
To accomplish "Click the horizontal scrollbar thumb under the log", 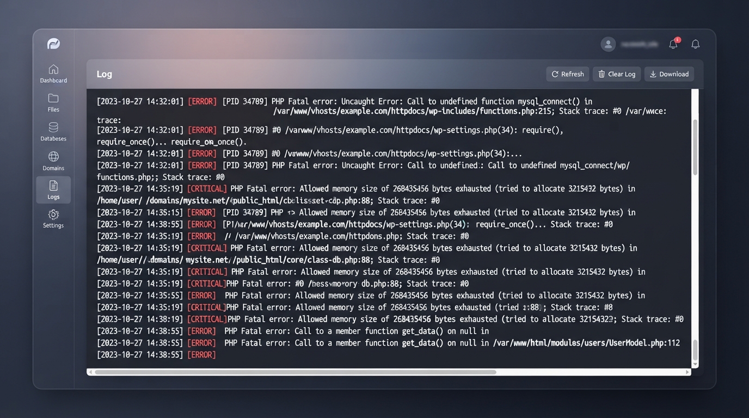I will pyautogui.click(x=295, y=372).
